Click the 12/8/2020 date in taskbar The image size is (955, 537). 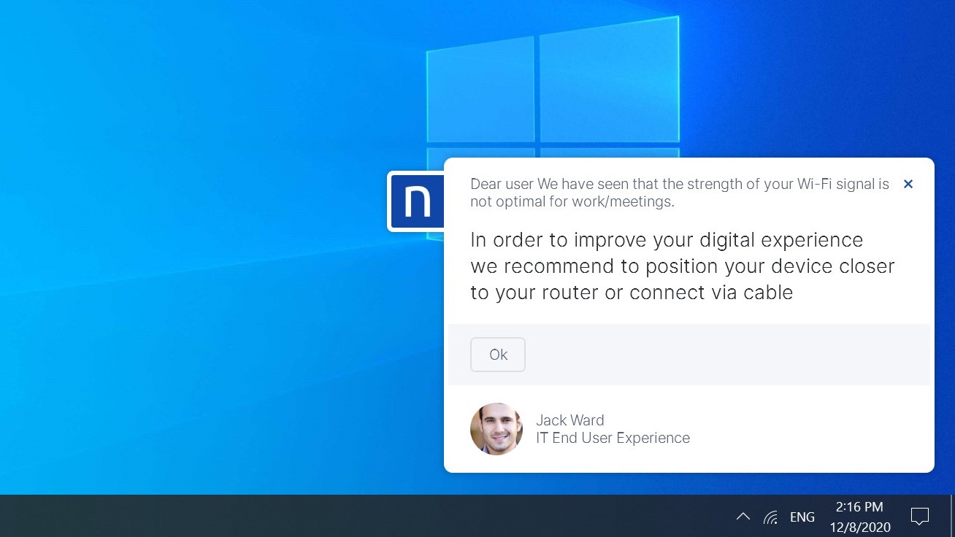[x=859, y=527]
